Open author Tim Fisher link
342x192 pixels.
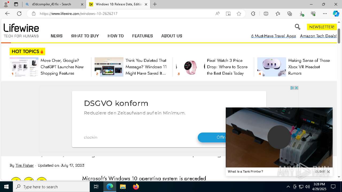pos(25,165)
